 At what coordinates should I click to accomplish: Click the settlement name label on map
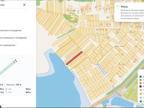click(118, 46)
